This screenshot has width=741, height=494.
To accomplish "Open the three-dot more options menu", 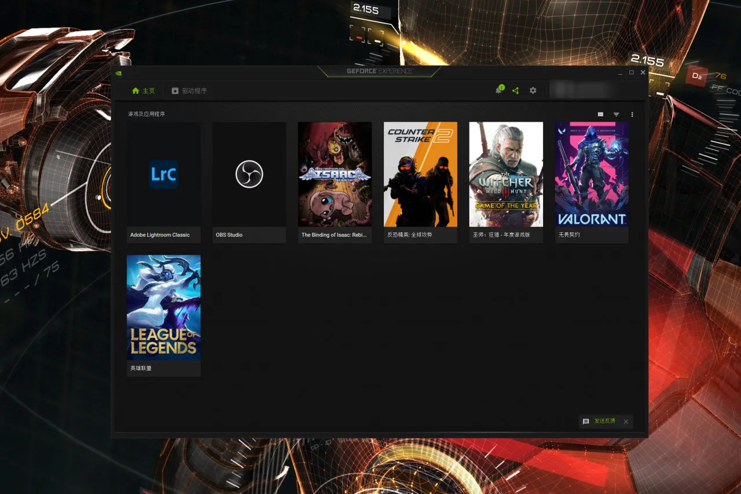I will tap(632, 115).
